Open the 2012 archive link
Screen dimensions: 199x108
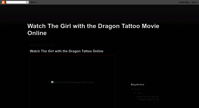pos(137,89)
